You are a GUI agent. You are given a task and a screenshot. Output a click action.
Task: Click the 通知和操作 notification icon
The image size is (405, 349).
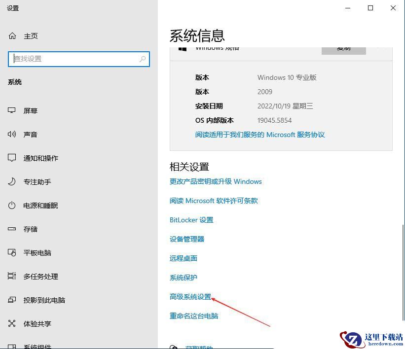coord(12,158)
